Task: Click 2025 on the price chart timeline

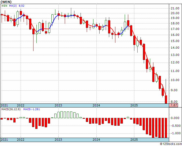Action: [134, 105]
